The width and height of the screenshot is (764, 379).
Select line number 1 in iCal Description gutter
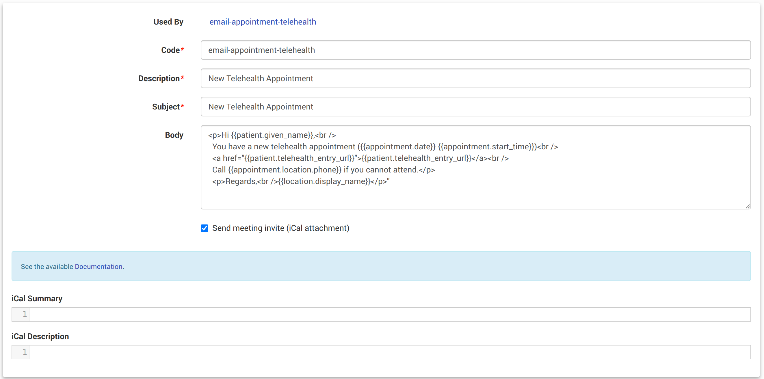(24, 352)
